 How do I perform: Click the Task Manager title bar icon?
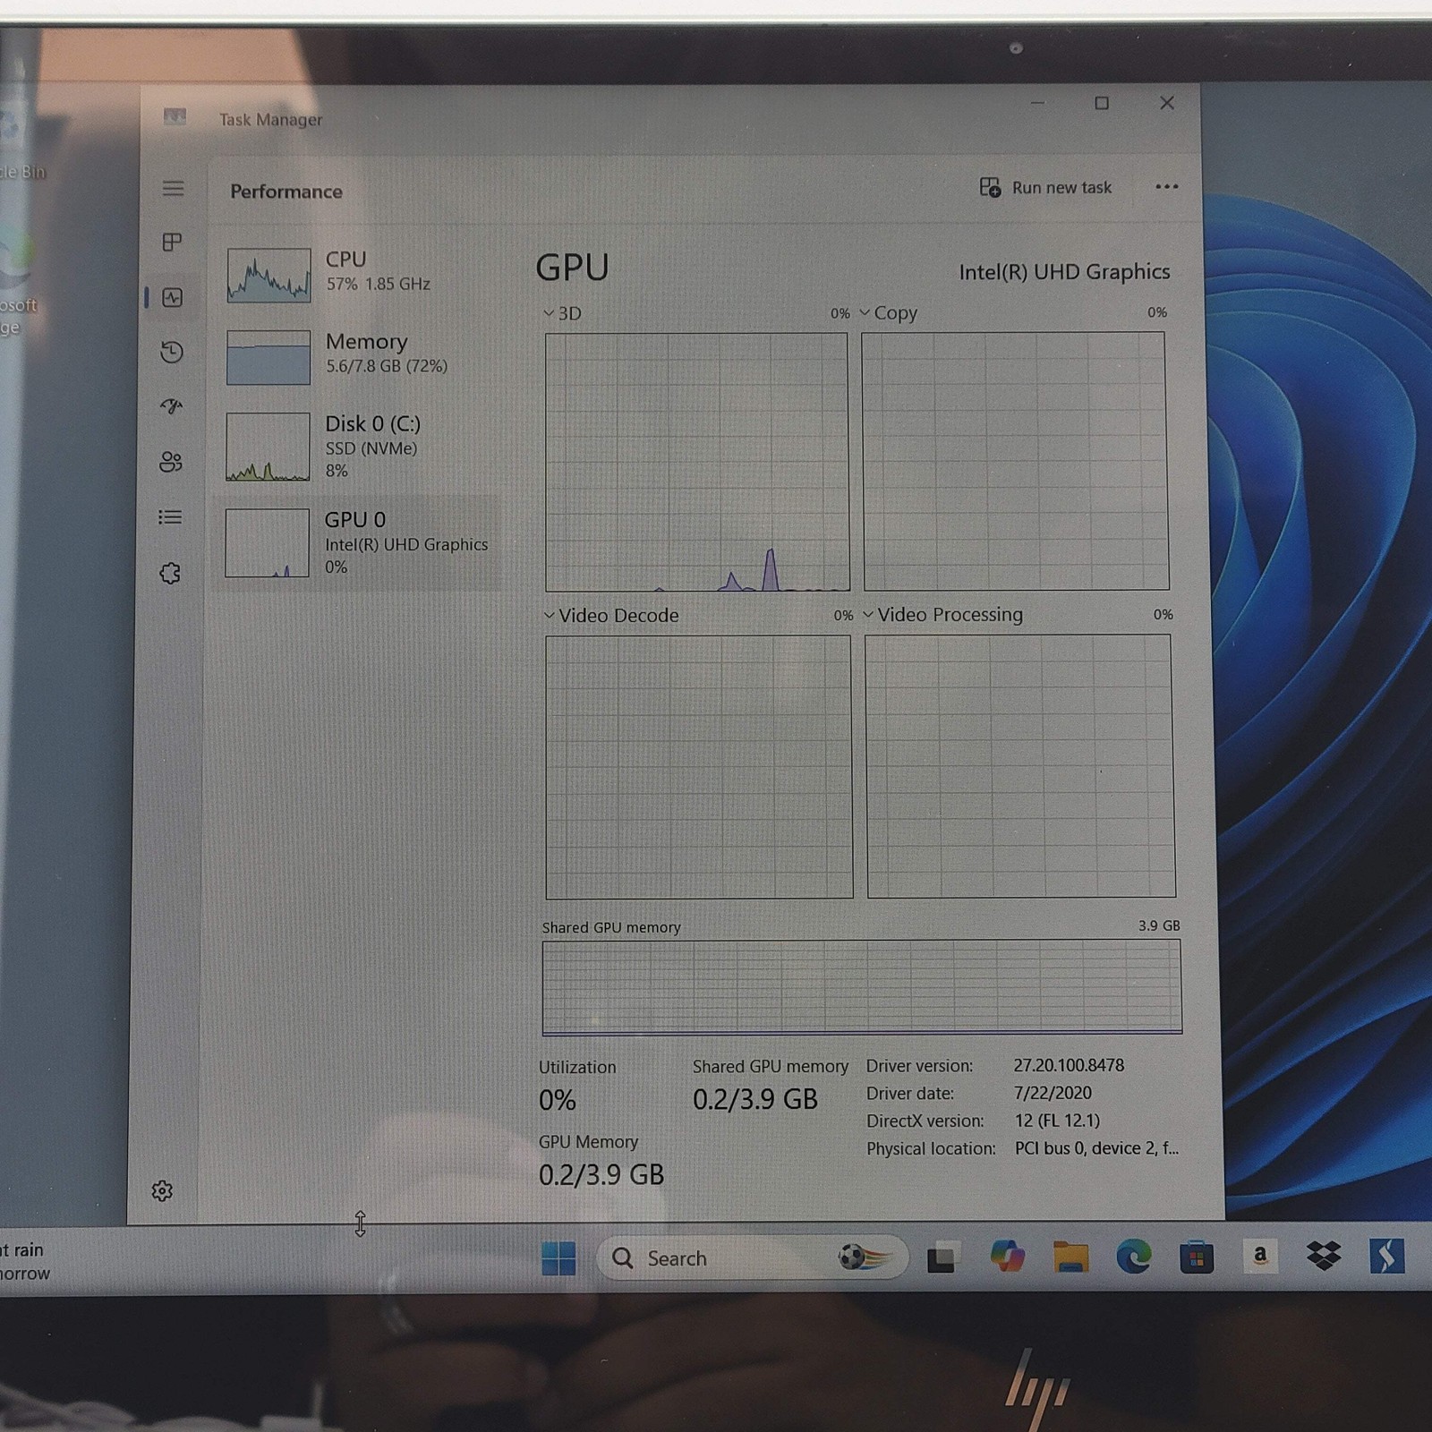point(175,116)
